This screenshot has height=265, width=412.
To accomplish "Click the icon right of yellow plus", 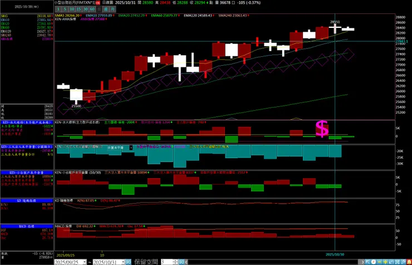I will pyautogui.click(x=391, y=262).
